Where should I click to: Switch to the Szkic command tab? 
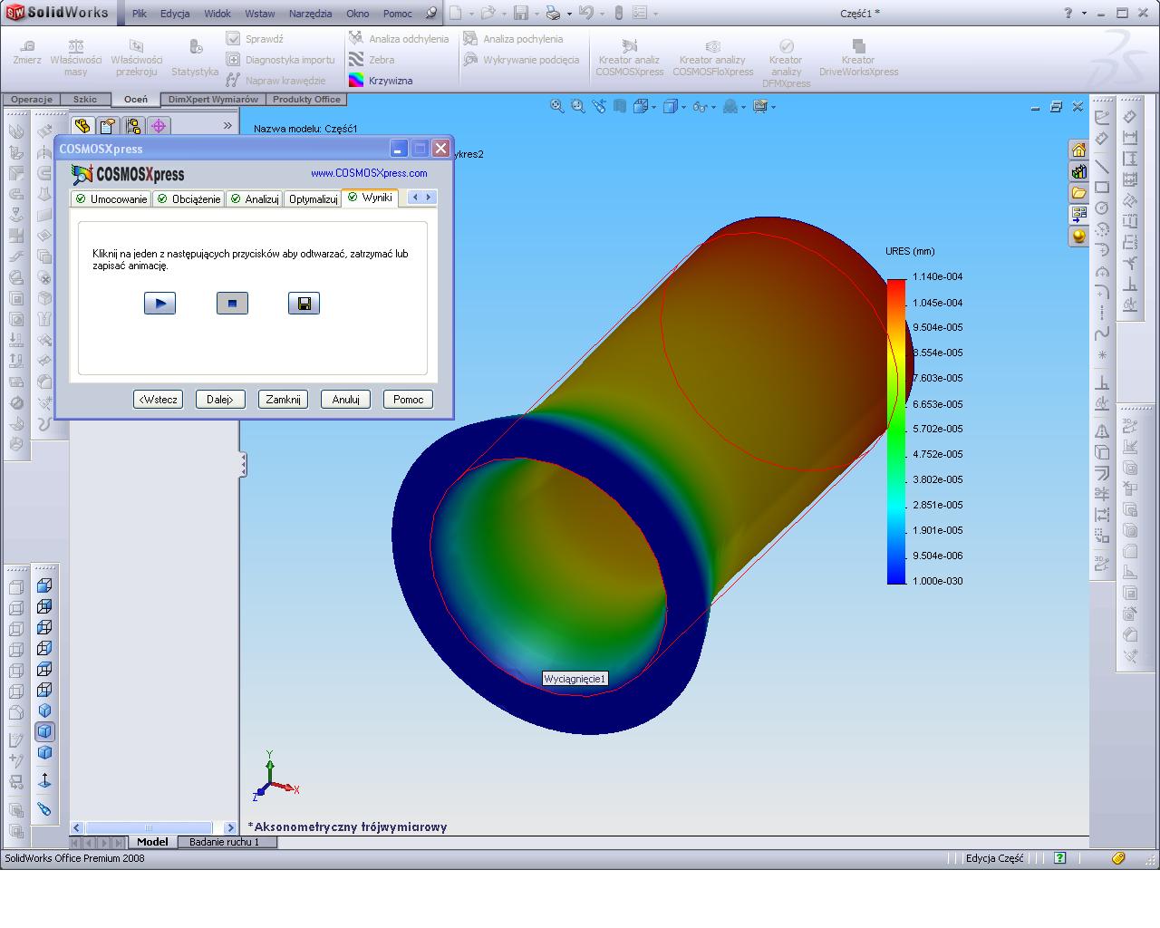tap(85, 100)
